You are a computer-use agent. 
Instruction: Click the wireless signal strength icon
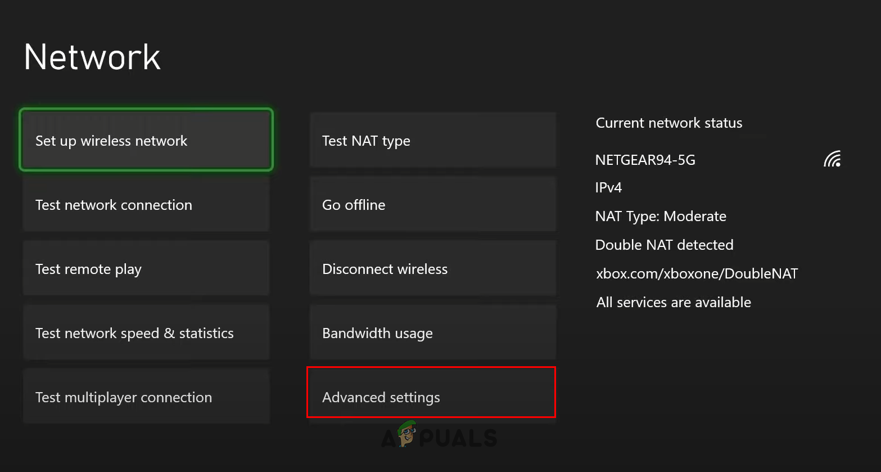(x=832, y=160)
